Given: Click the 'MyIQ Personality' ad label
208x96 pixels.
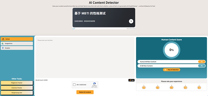Looking at the screenshot, I should [x=131, y=29].
